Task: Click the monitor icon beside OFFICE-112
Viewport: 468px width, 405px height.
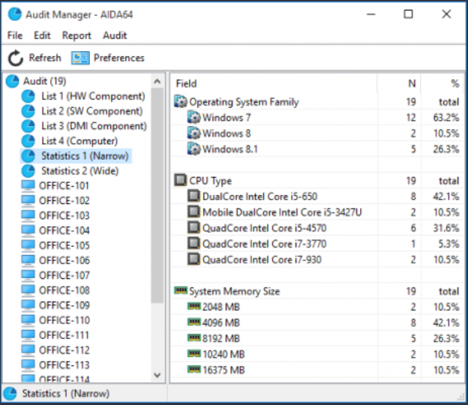Action: tap(28, 349)
